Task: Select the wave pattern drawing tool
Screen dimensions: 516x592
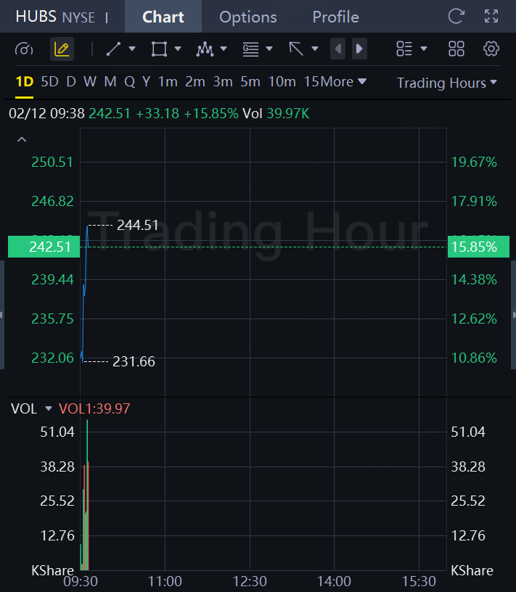Action: (205, 49)
